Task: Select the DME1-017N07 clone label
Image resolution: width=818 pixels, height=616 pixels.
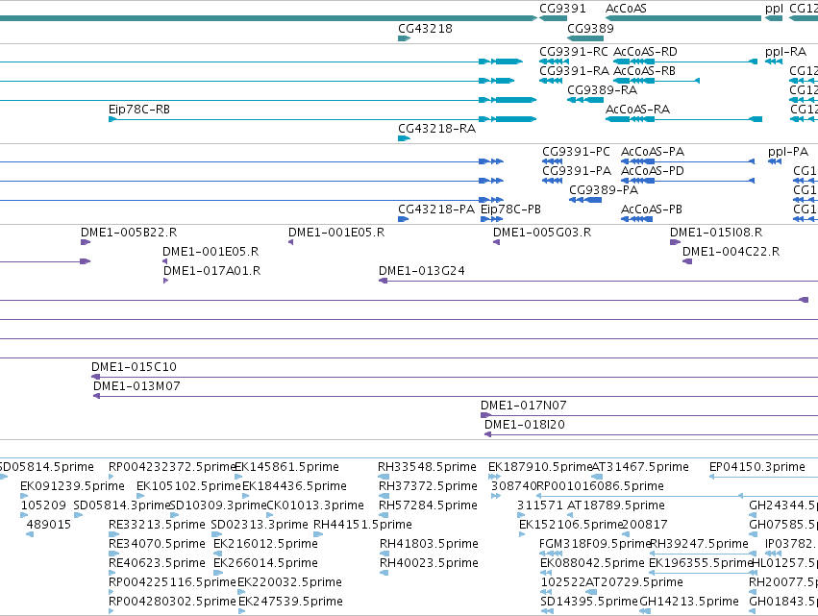Action: click(524, 406)
